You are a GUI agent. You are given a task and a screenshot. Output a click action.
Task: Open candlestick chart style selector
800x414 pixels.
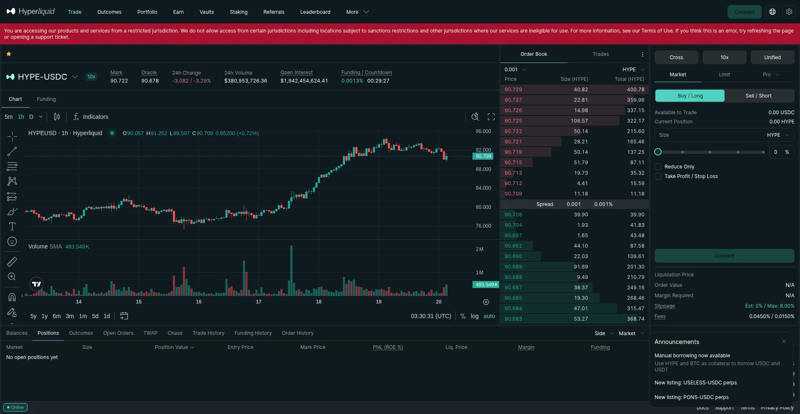pos(57,117)
